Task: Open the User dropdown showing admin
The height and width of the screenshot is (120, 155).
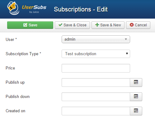Action: (96, 39)
